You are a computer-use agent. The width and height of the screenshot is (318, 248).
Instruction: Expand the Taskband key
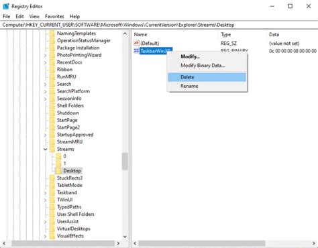pos(46,192)
